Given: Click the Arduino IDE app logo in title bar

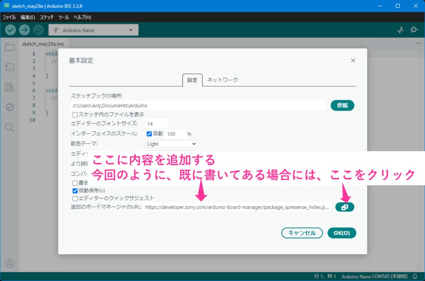Looking at the screenshot, I should tap(6, 6).
